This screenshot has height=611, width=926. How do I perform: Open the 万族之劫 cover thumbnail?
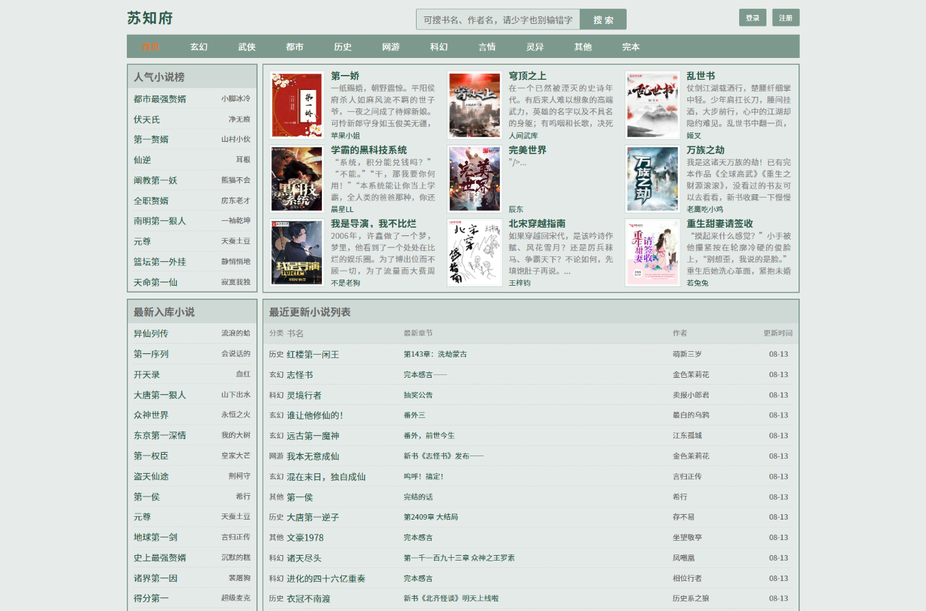(653, 179)
